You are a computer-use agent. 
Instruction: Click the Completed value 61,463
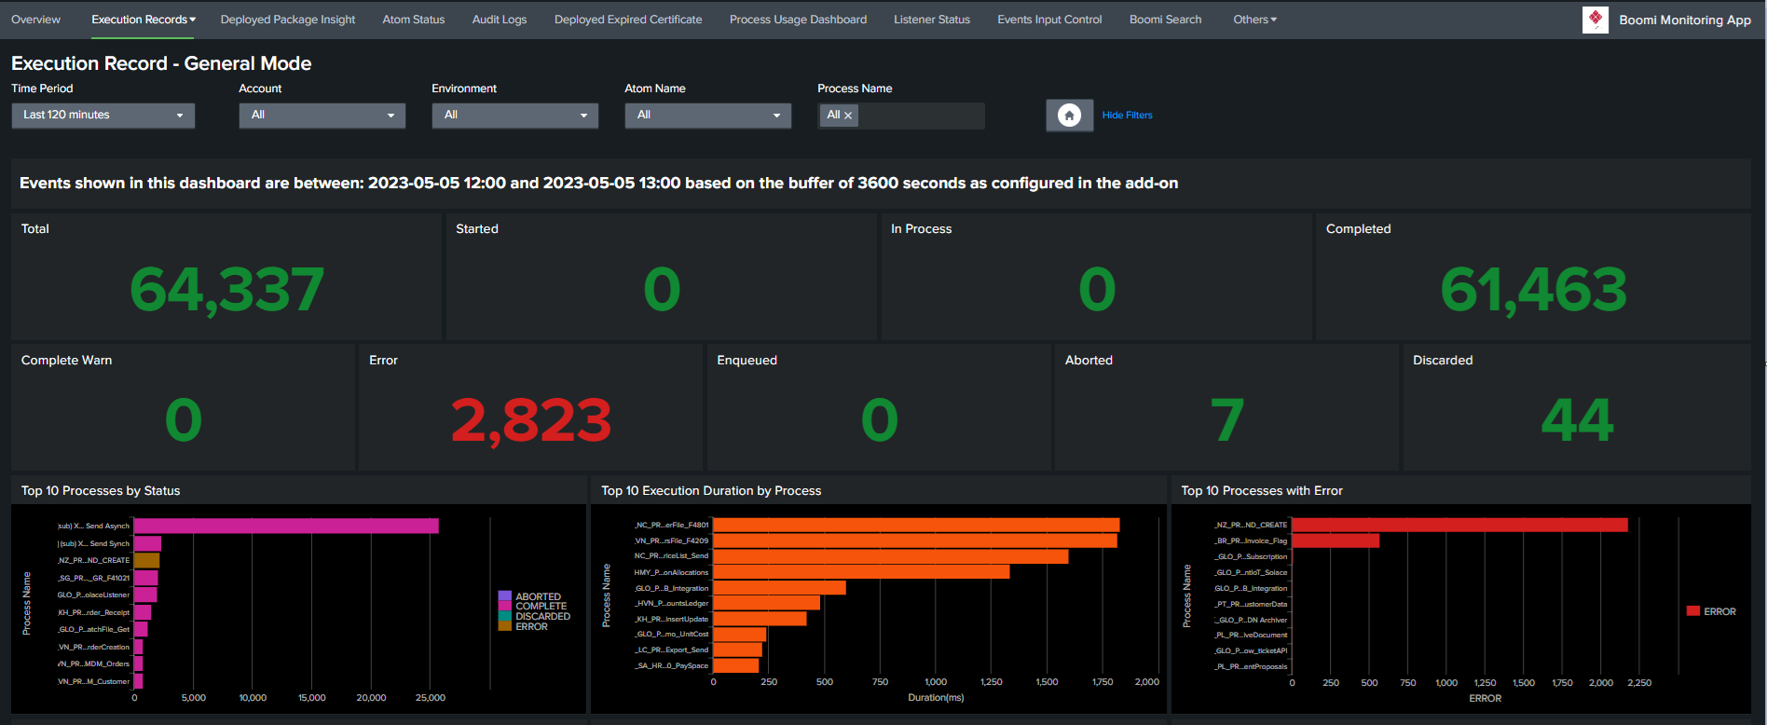tap(1533, 289)
